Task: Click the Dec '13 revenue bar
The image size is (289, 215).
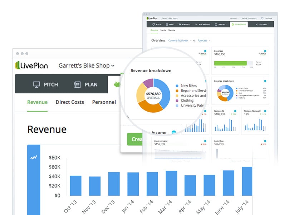Action: click(x=114, y=184)
